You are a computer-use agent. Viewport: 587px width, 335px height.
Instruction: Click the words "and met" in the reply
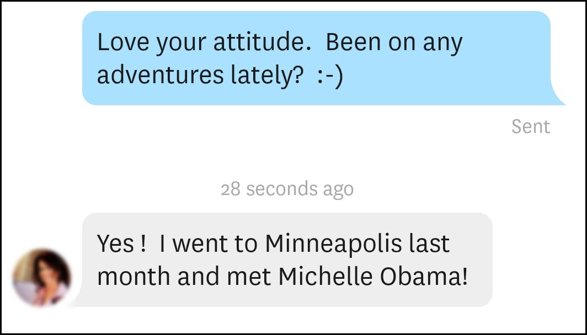(224, 276)
